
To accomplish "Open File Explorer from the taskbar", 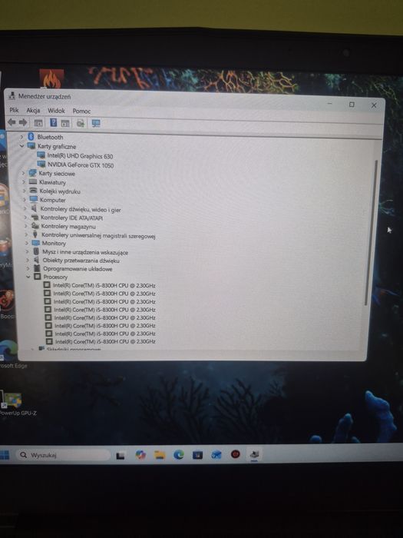I will 160,455.
